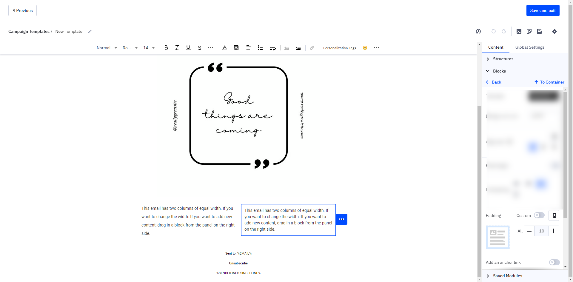The height and width of the screenshot is (282, 573).
Task: Open the Normal paragraph style dropdown
Action: pos(107,48)
